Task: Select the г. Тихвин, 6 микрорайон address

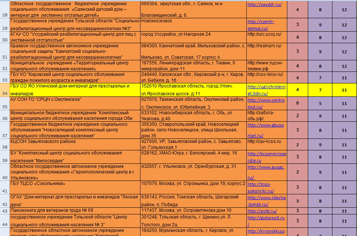Action: [193, 66]
